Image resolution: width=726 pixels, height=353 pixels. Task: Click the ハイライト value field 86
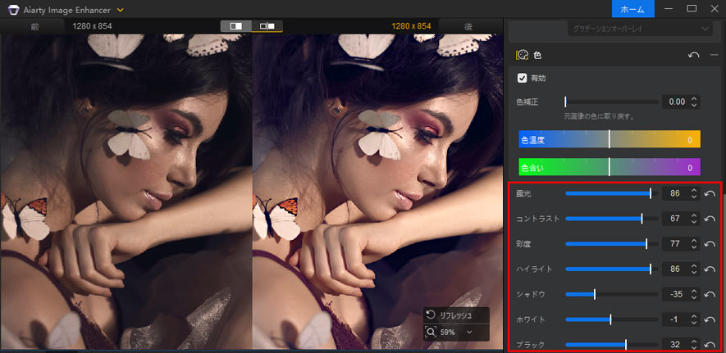tap(675, 269)
